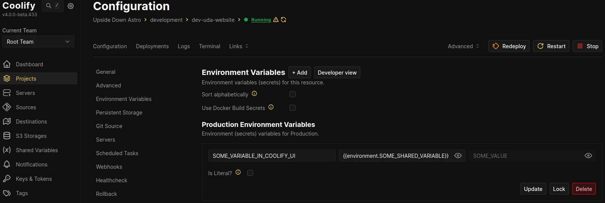Expand the Advanced dropdown menu
The image size is (605, 203).
[463, 46]
